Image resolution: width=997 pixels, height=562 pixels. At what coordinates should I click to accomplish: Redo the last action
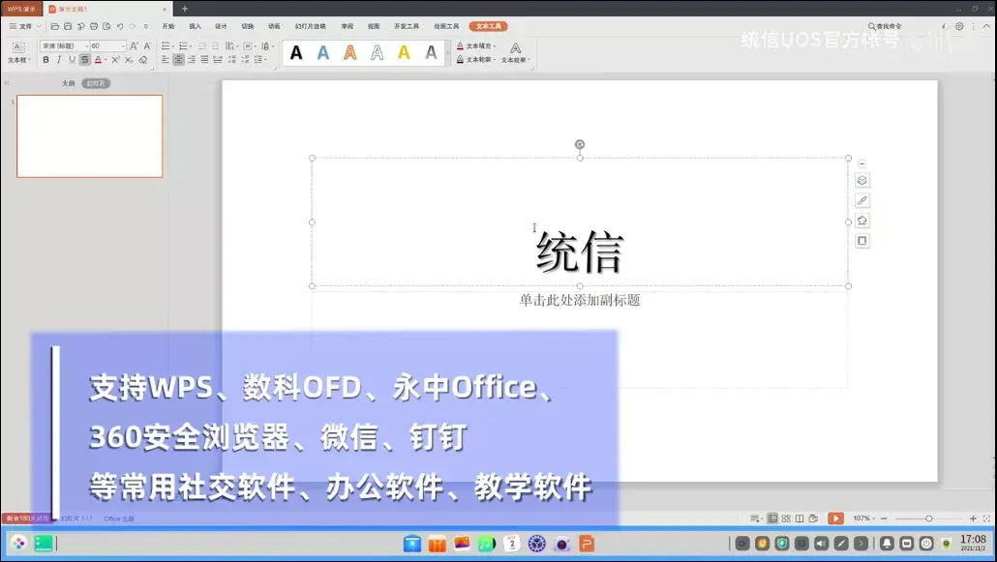[133, 26]
